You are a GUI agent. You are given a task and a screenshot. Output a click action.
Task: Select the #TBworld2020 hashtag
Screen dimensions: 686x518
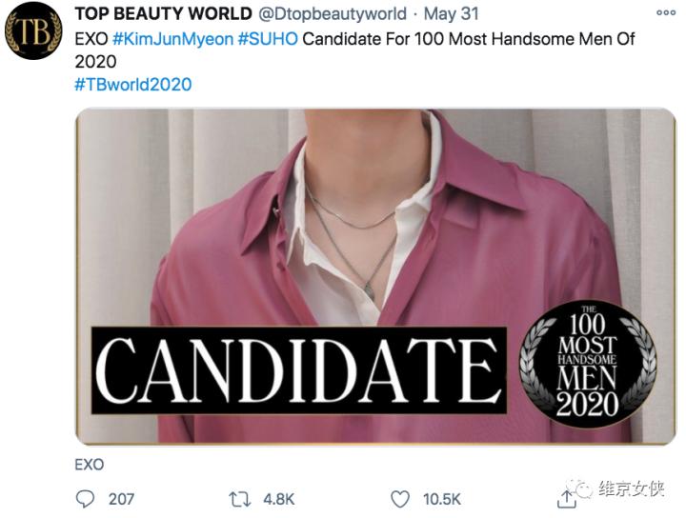[x=132, y=84]
